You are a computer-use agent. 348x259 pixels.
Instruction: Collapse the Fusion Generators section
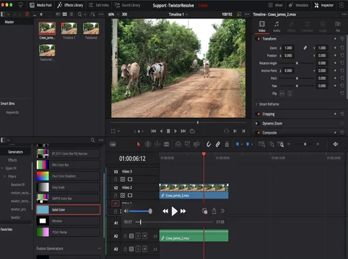(99, 249)
